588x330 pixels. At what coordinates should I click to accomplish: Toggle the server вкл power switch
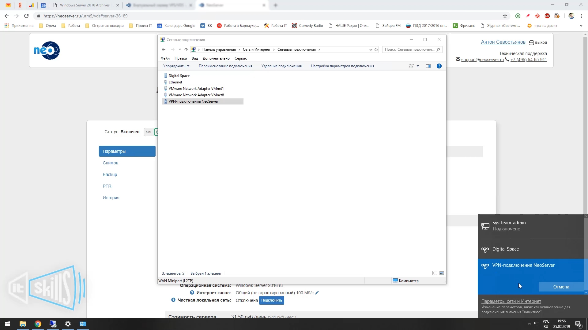[150, 132]
